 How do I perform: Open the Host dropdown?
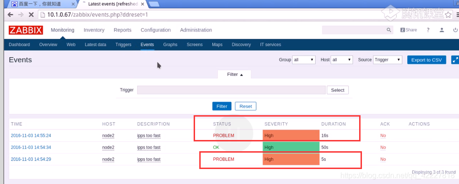(342, 59)
